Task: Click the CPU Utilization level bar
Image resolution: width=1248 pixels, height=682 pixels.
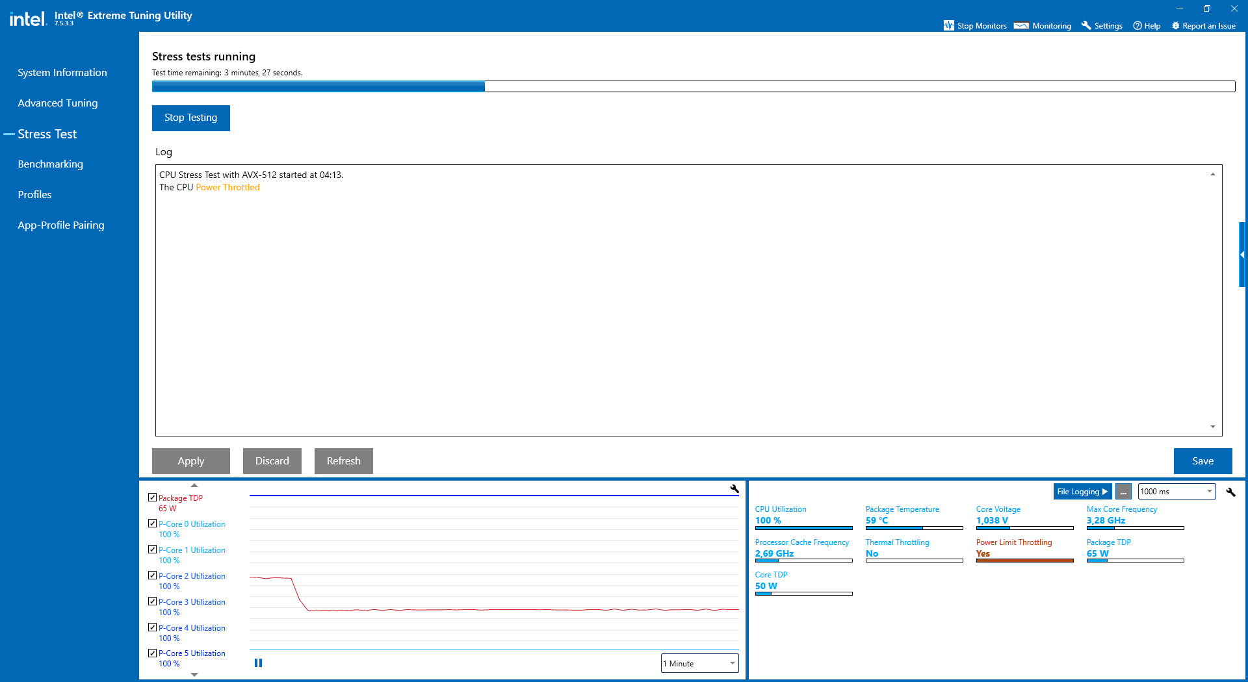Action: pyautogui.click(x=804, y=528)
